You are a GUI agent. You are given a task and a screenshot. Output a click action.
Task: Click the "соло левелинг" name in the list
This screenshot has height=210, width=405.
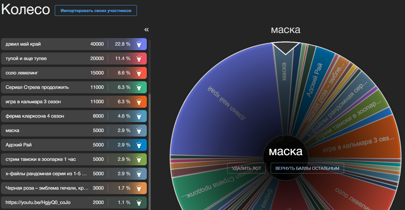(22, 73)
